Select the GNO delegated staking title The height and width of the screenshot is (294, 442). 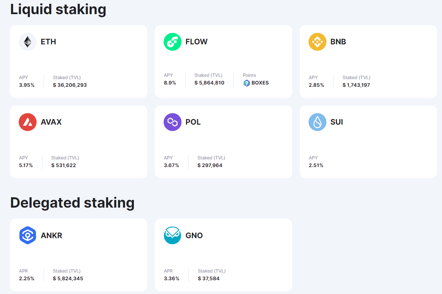(194, 236)
